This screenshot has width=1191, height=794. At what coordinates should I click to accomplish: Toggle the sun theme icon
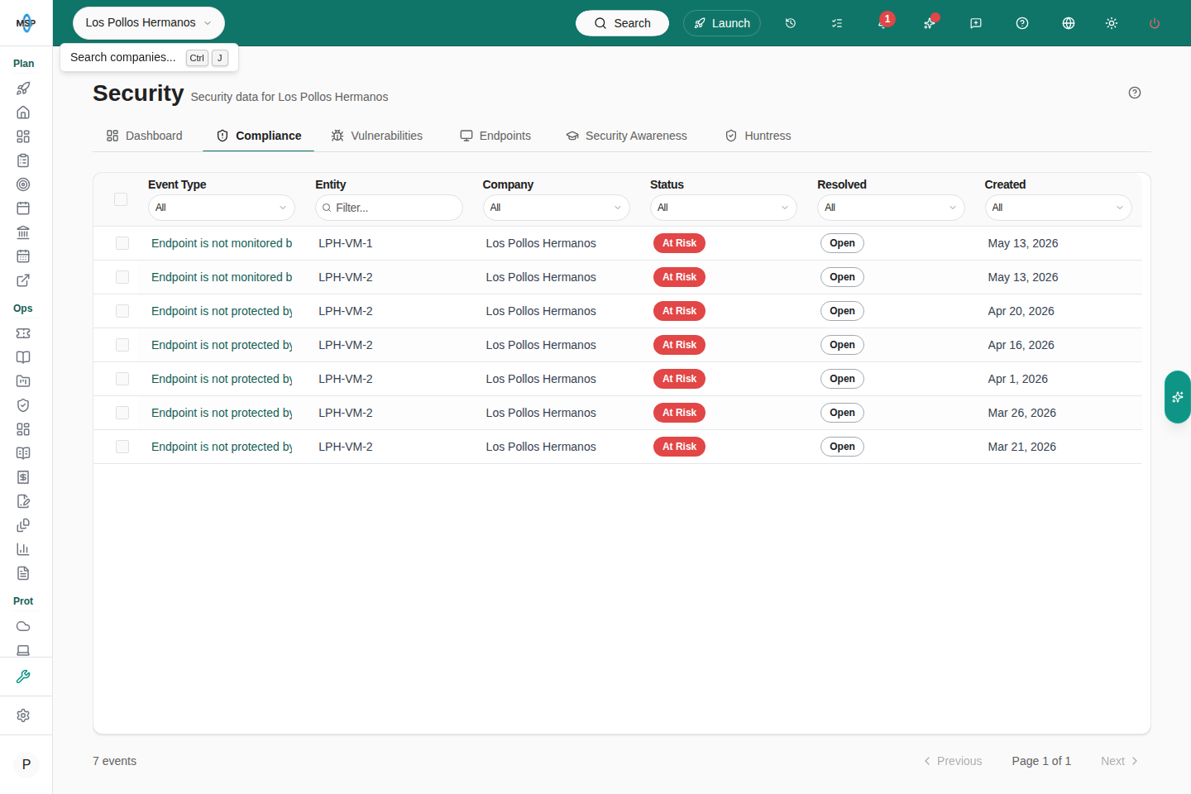click(x=1112, y=23)
